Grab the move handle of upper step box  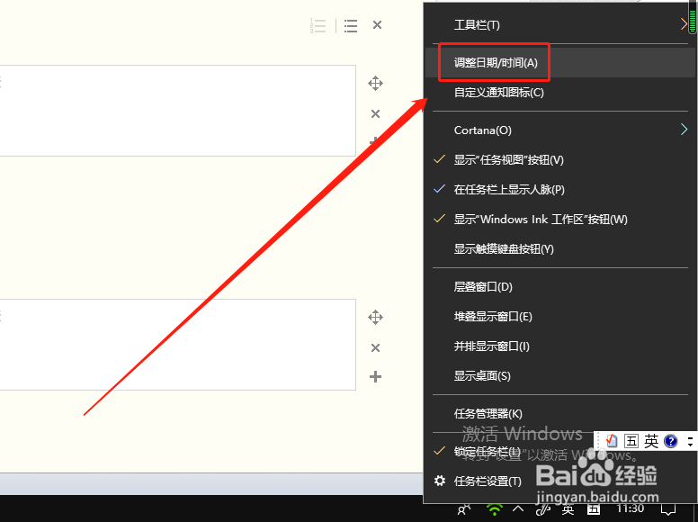(375, 84)
